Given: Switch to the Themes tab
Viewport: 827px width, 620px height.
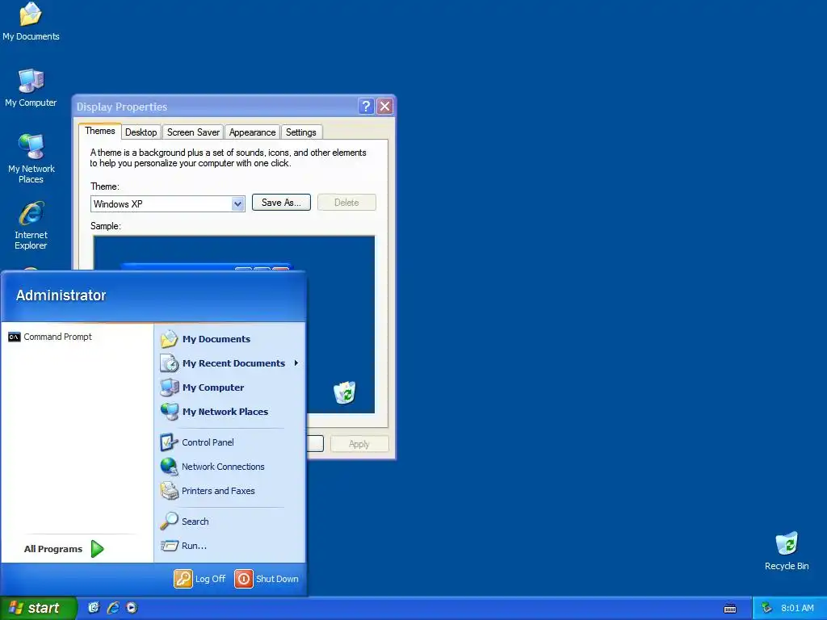Looking at the screenshot, I should pyautogui.click(x=99, y=131).
